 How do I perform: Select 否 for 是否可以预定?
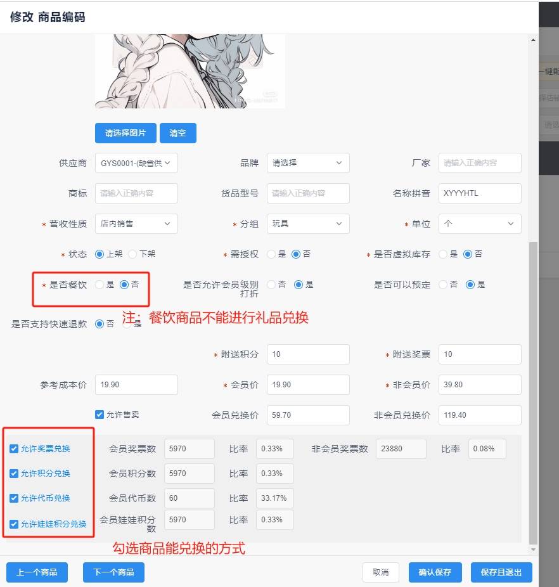[443, 285]
